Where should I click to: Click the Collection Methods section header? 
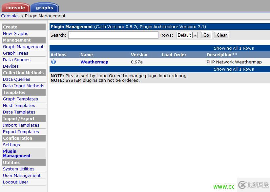(x=24, y=73)
